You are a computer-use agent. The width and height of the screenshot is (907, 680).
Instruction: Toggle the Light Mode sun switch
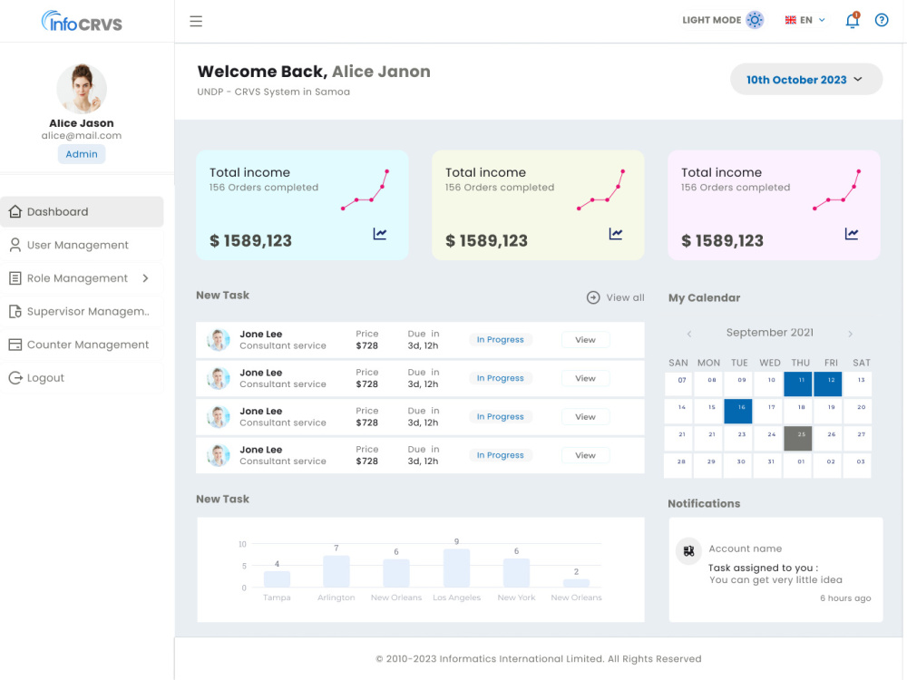point(755,20)
